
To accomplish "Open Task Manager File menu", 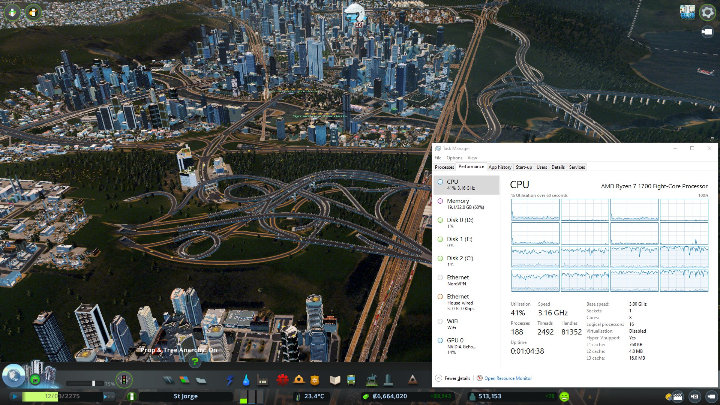I will (438, 158).
